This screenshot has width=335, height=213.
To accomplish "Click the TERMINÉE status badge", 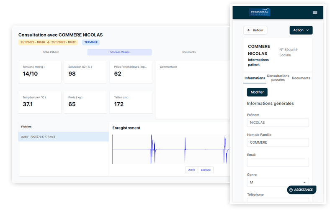I will click(x=91, y=42).
